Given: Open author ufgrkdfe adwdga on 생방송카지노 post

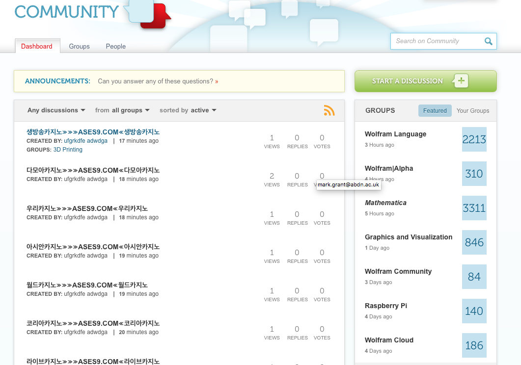Looking at the screenshot, I should [x=86, y=141].
